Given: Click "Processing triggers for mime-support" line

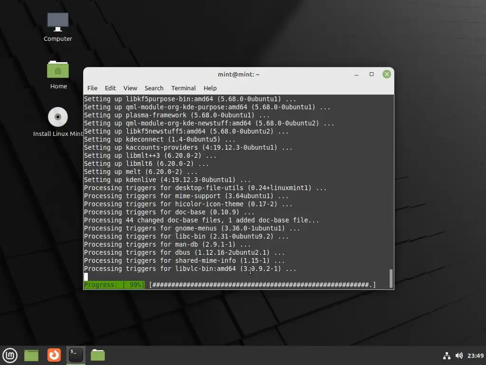Looking at the screenshot, I should [x=186, y=196].
